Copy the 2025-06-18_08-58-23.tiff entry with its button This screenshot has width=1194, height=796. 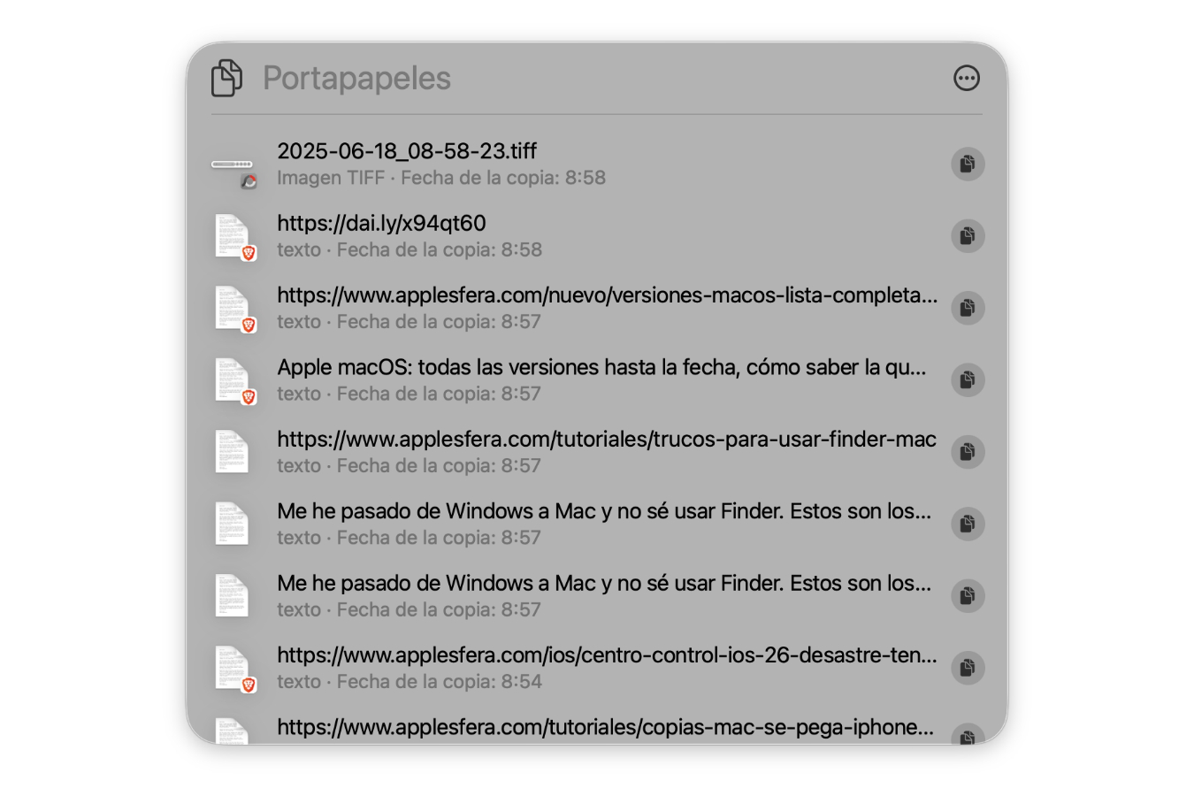point(968,164)
